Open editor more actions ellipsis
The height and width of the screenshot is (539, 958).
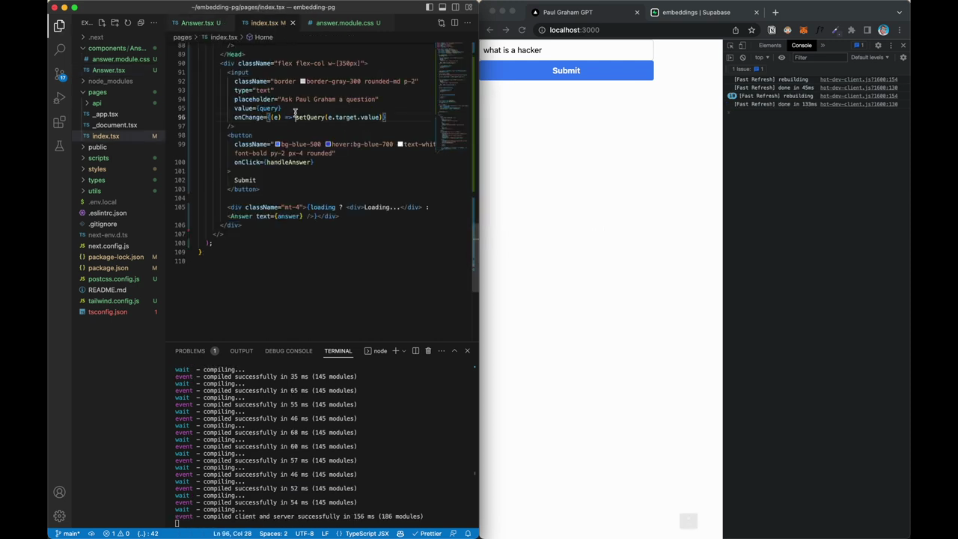tap(467, 22)
